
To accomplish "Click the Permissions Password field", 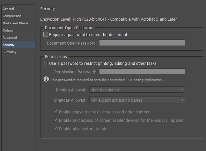I will (142, 72).
